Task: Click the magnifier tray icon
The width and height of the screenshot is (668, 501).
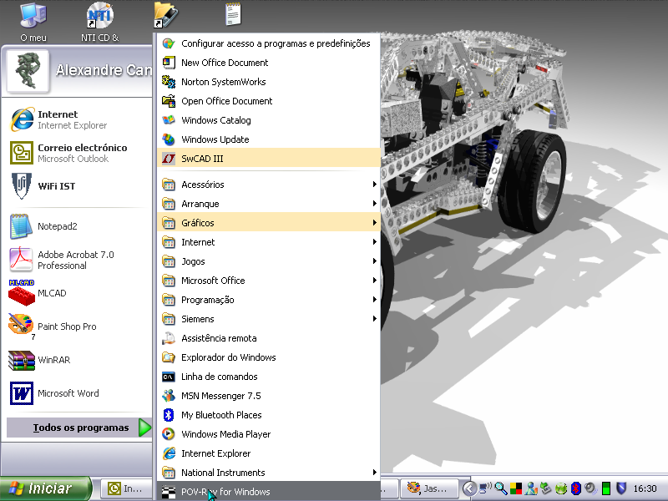Action: [500, 488]
